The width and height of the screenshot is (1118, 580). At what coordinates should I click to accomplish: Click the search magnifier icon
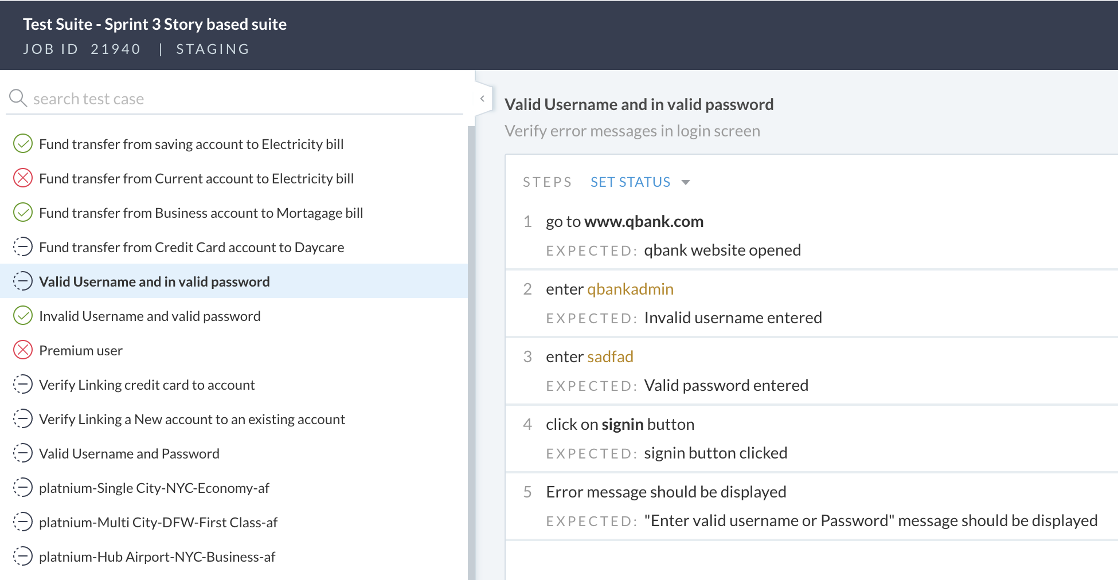[18, 98]
